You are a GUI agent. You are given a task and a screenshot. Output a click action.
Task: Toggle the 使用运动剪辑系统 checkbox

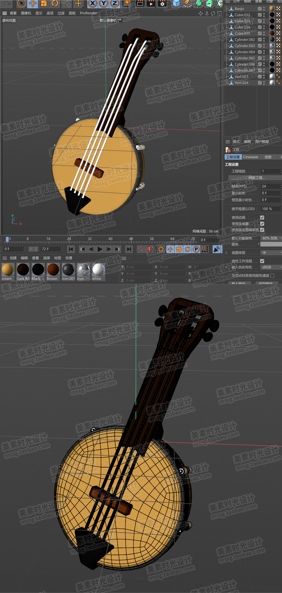point(262,230)
